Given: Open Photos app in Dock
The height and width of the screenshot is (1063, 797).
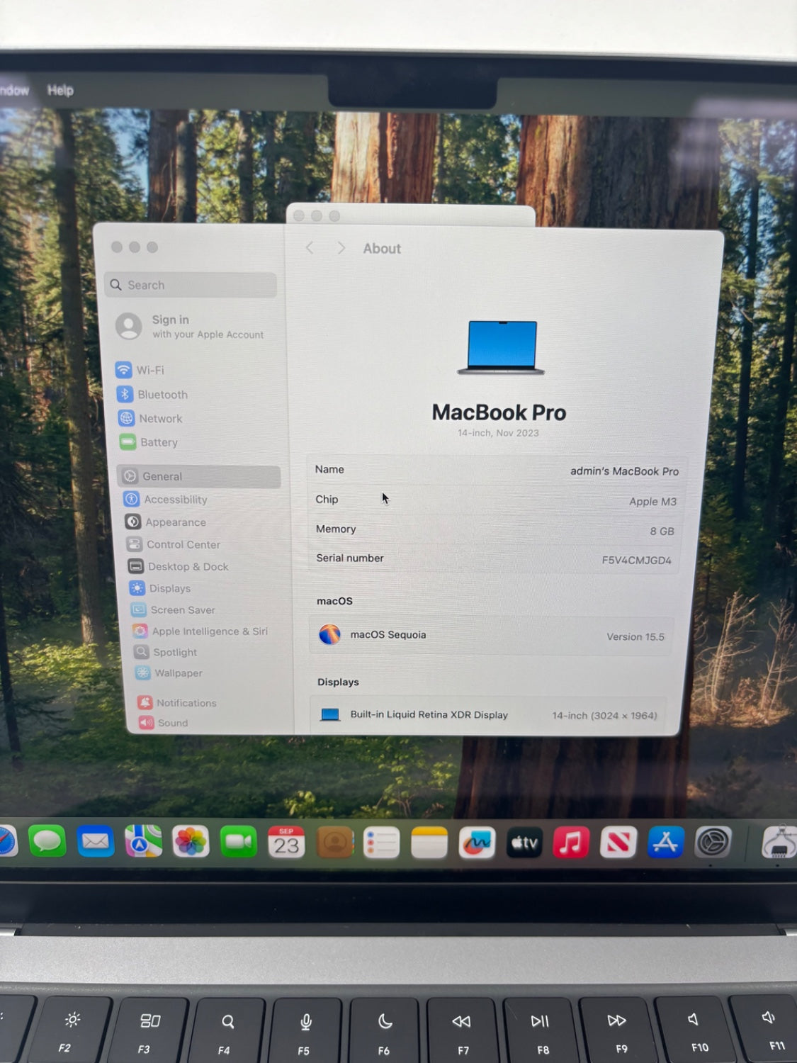Looking at the screenshot, I should point(191,843).
